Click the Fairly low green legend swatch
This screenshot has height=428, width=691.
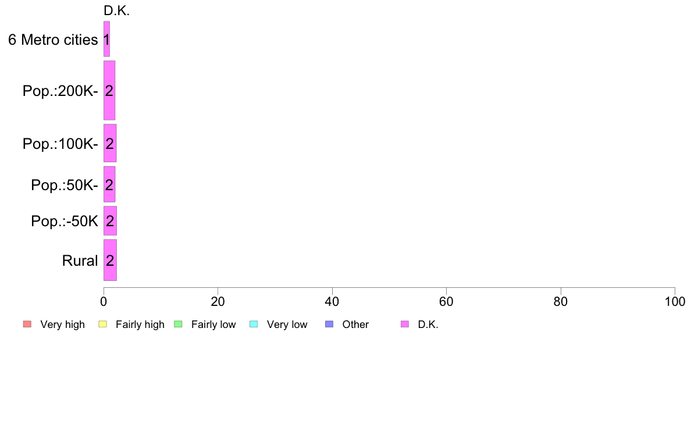click(x=179, y=324)
